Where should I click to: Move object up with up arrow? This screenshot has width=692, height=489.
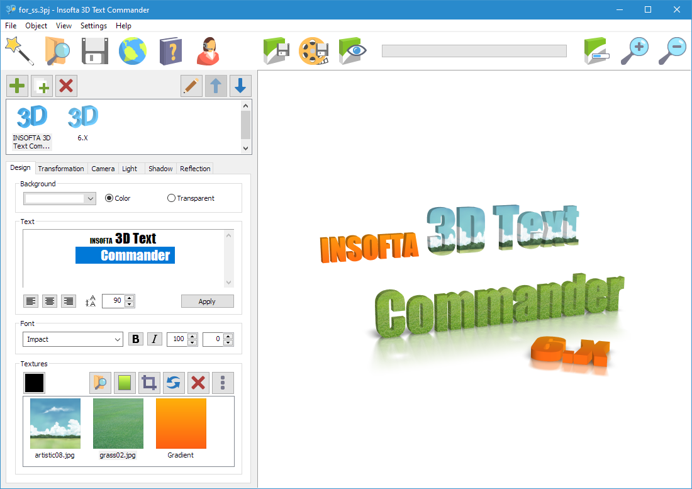[216, 86]
